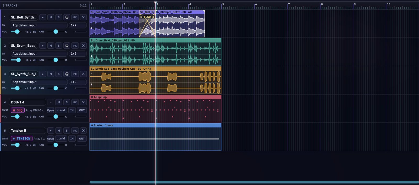Open FX for SL_Bell_Synth track
Screen dimensions: 419x185
coord(75,17)
